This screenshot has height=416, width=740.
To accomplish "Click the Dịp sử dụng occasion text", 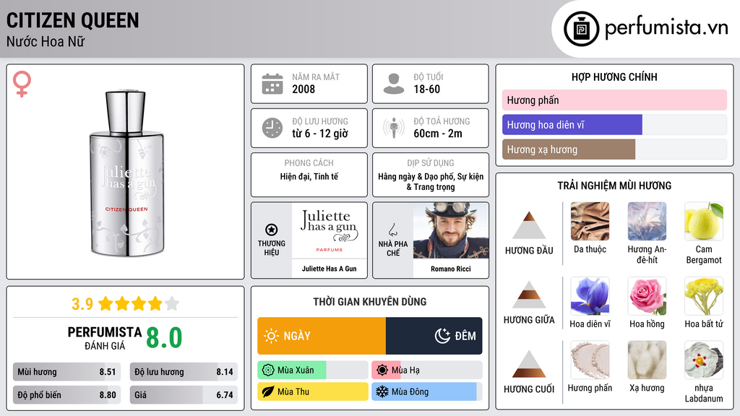I will tap(431, 181).
